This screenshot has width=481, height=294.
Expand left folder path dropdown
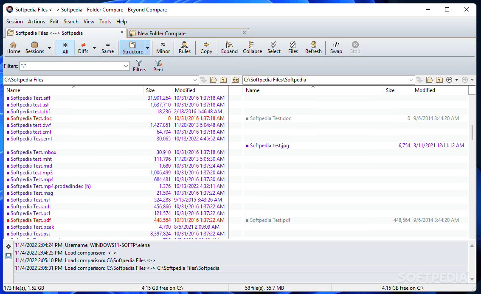tap(195, 80)
